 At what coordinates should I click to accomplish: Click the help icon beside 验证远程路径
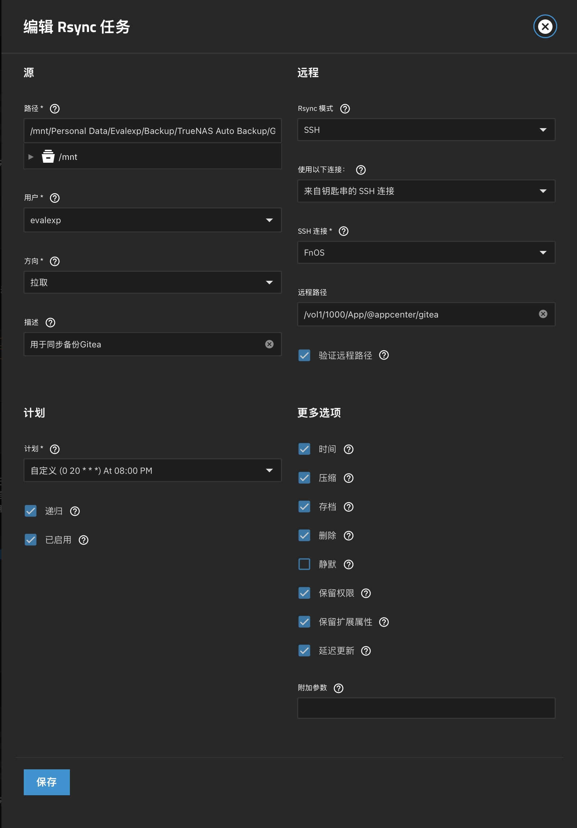pyautogui.click(x=384, y=355)
